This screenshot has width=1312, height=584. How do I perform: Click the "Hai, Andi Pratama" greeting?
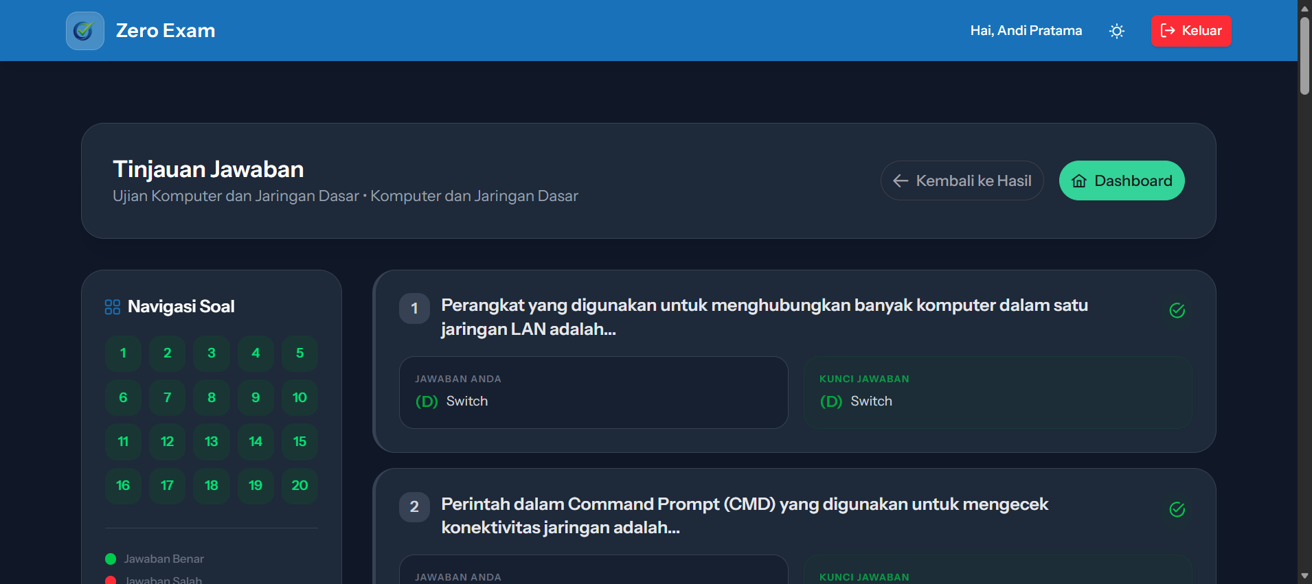click(1026, 31)
